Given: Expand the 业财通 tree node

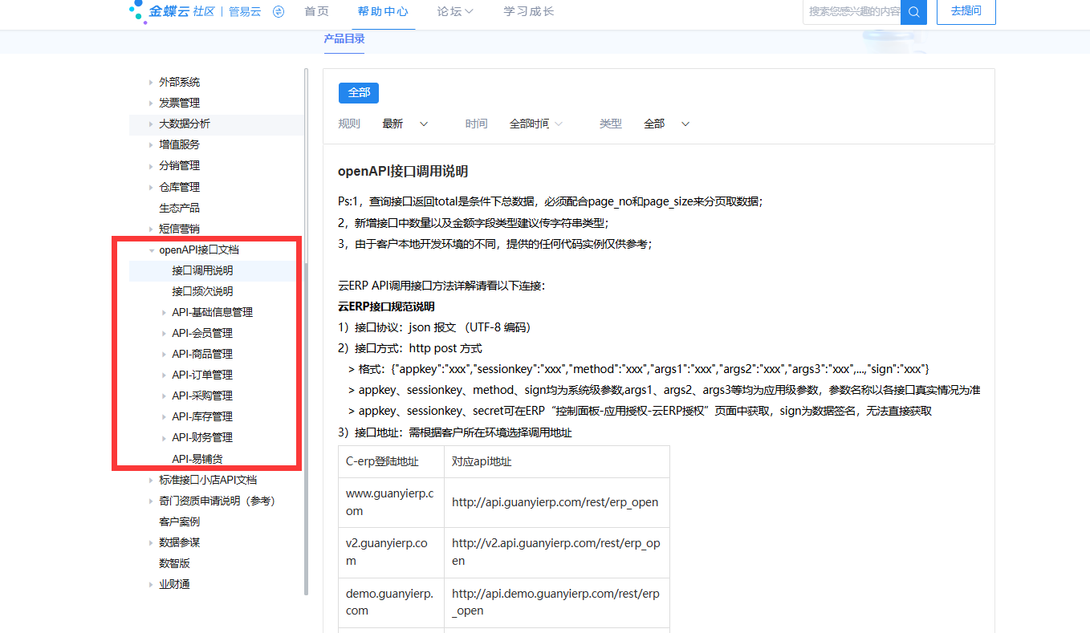Looking at the screenshot, I should (150, 584).
